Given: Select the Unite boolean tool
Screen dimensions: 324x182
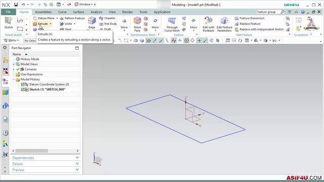Looking at the screenshot, I should (x=66, y=24).
